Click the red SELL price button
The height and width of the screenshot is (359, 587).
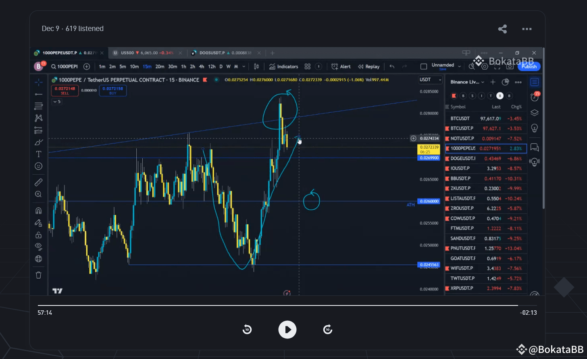click(x=65, y=91)
